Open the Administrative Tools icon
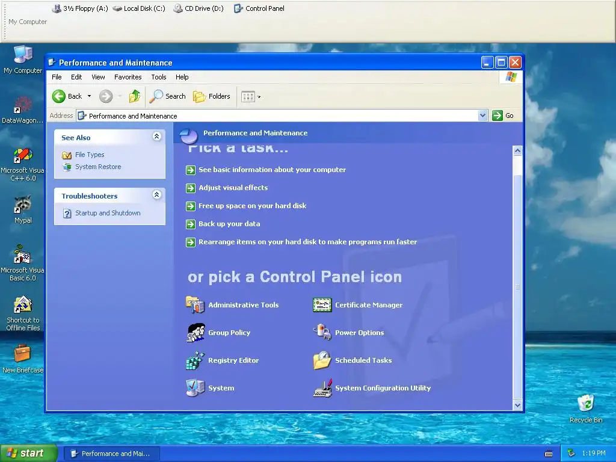 point(196,305)
